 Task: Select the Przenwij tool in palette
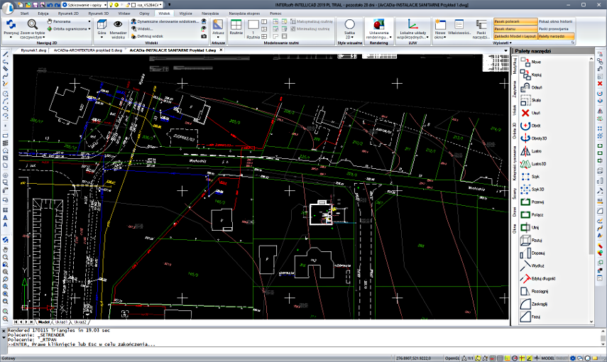(x=532, y=202)
